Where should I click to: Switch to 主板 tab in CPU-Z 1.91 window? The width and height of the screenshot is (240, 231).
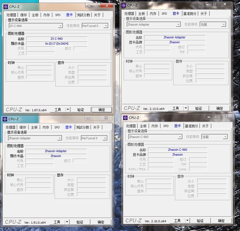34,127
